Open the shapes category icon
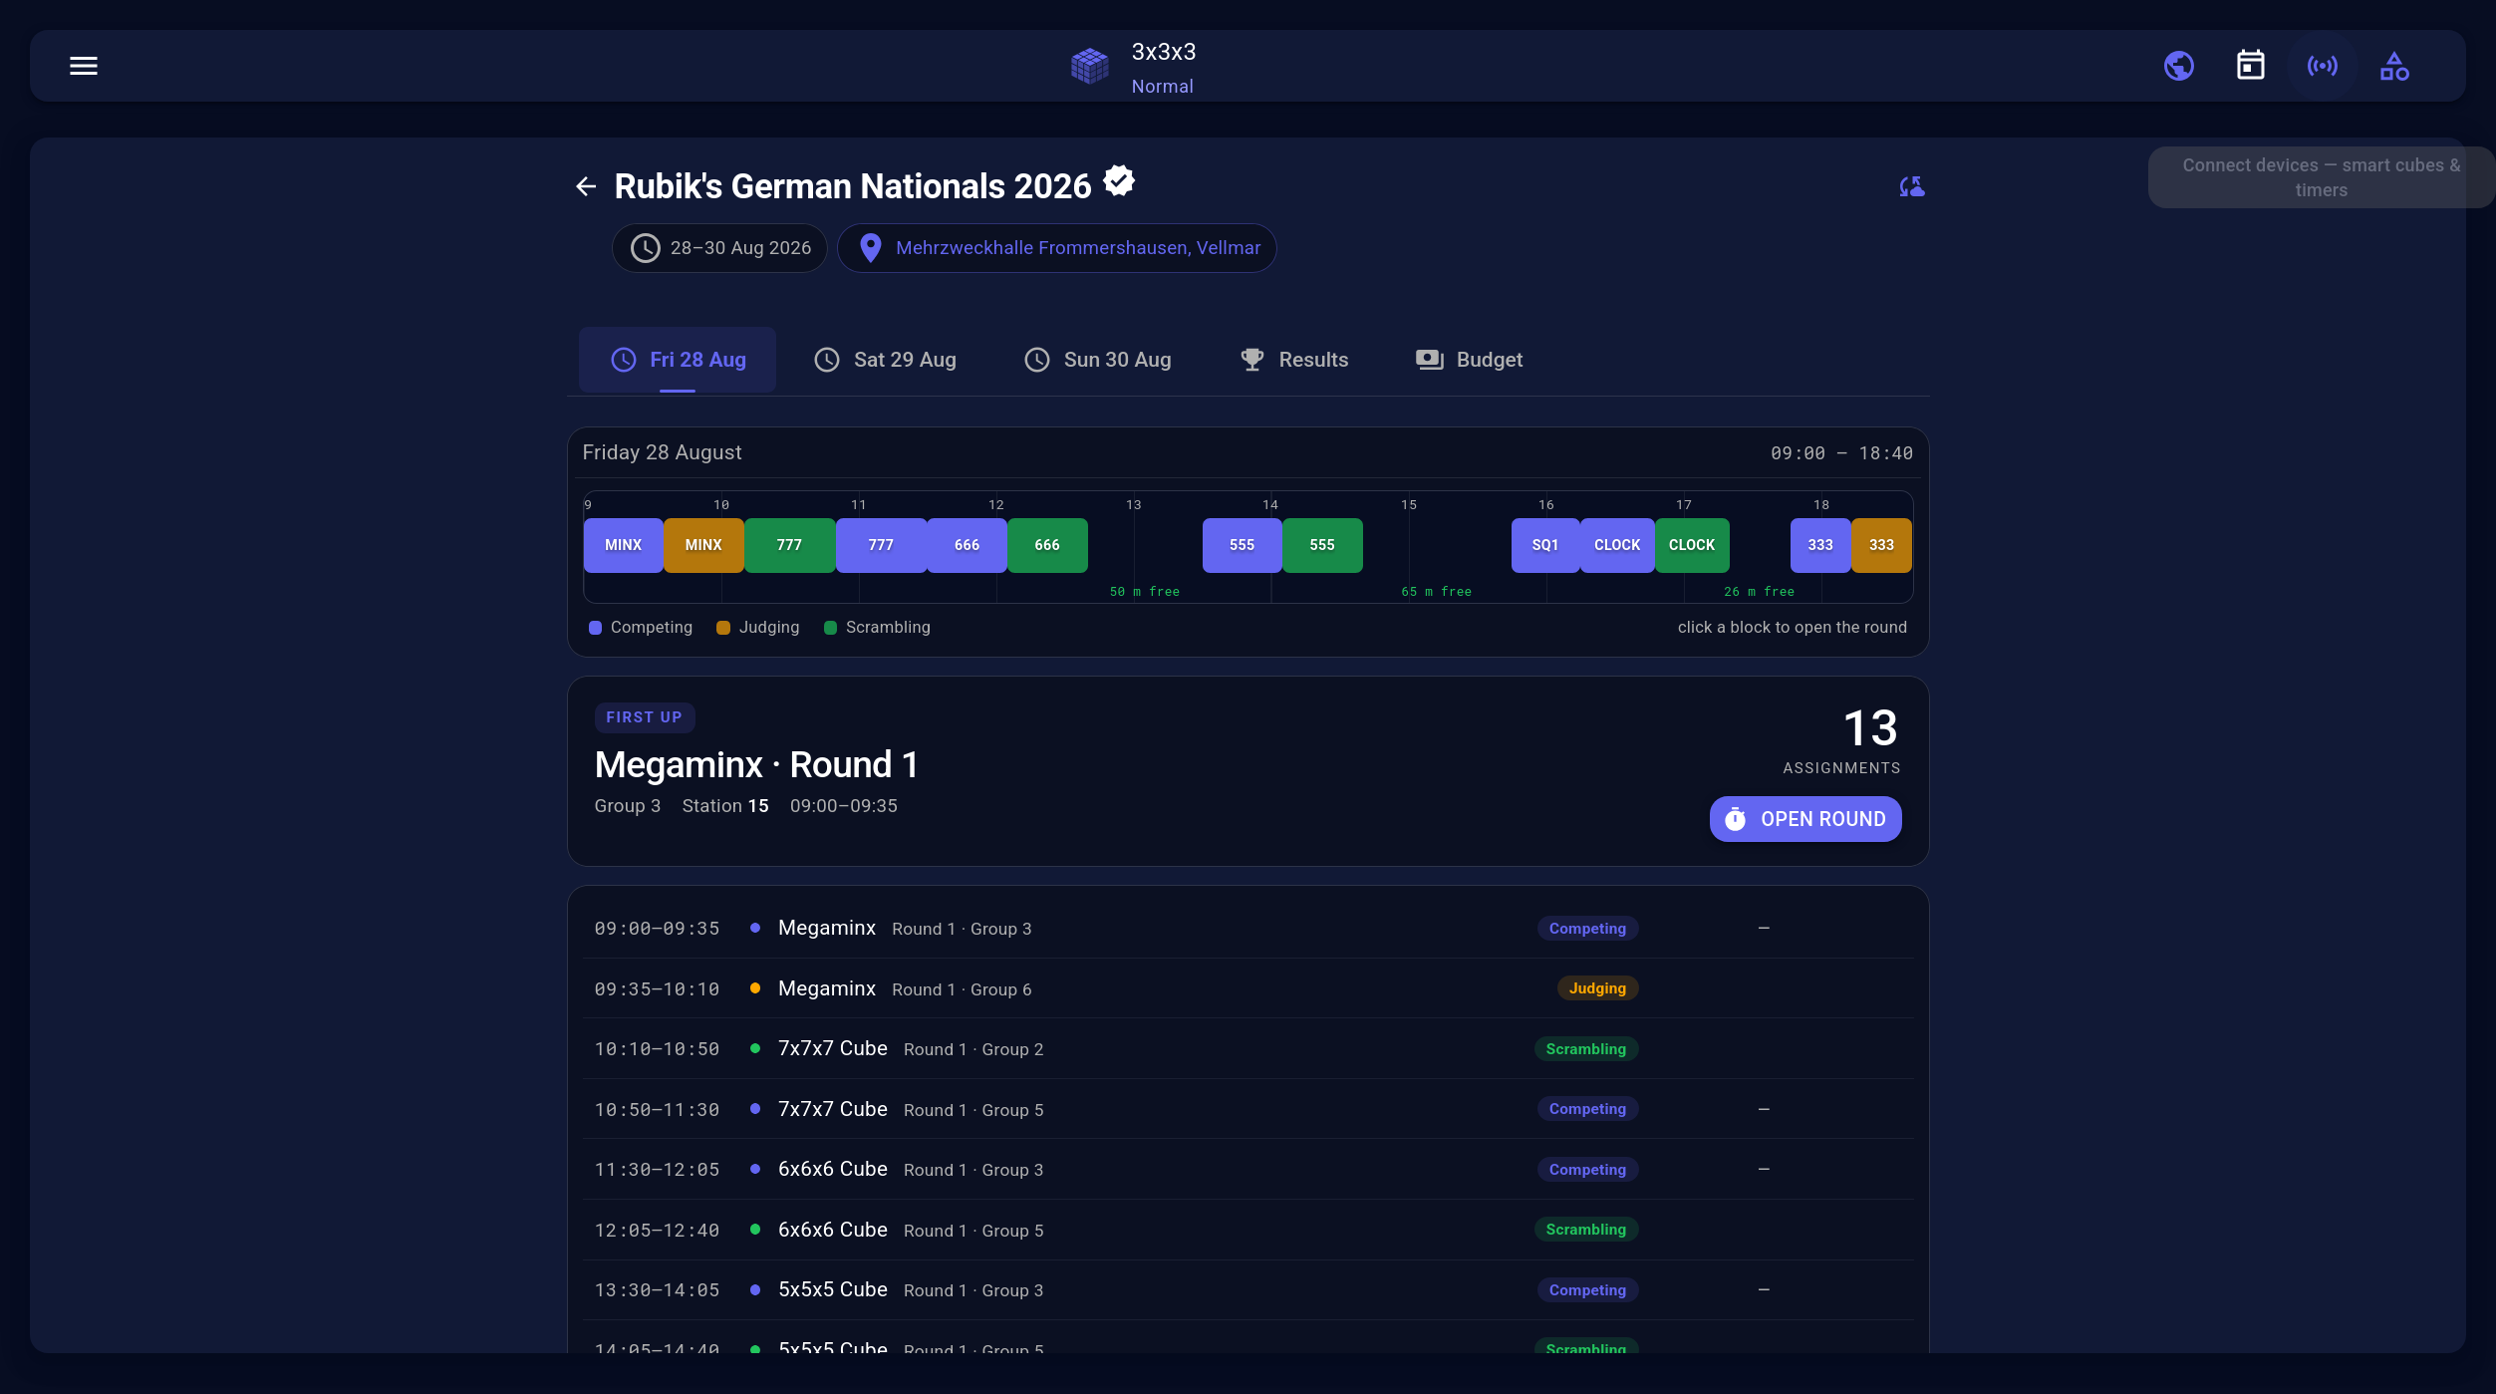Viewport: 2496px width, 1394px height. tap(2393, 66)
